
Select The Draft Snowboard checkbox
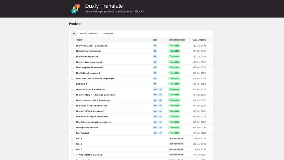72,57
